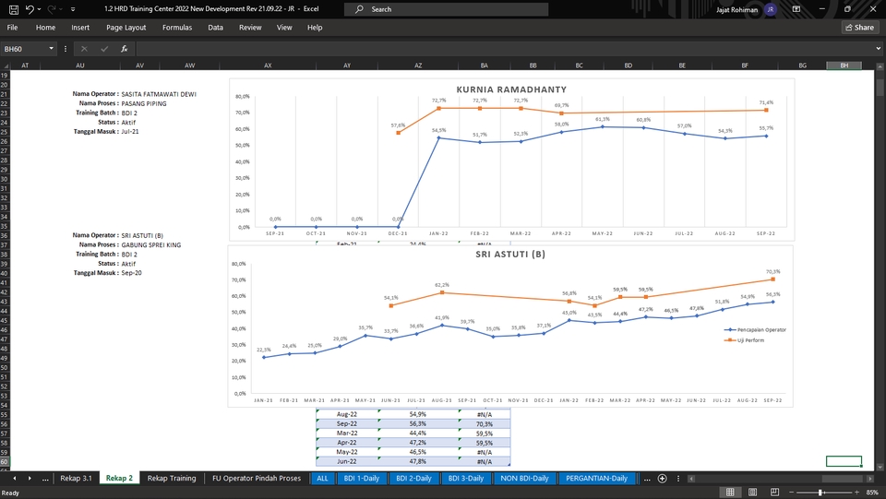Click the Insert Function fx icon

(x=125, y=49)
